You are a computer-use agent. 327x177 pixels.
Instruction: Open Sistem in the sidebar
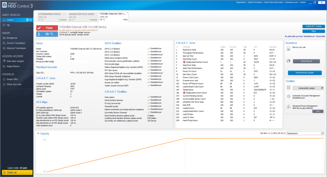pyautogui.click(x=17, y=20)
